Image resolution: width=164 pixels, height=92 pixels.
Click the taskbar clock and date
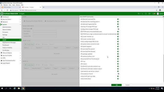pos(157,88)
